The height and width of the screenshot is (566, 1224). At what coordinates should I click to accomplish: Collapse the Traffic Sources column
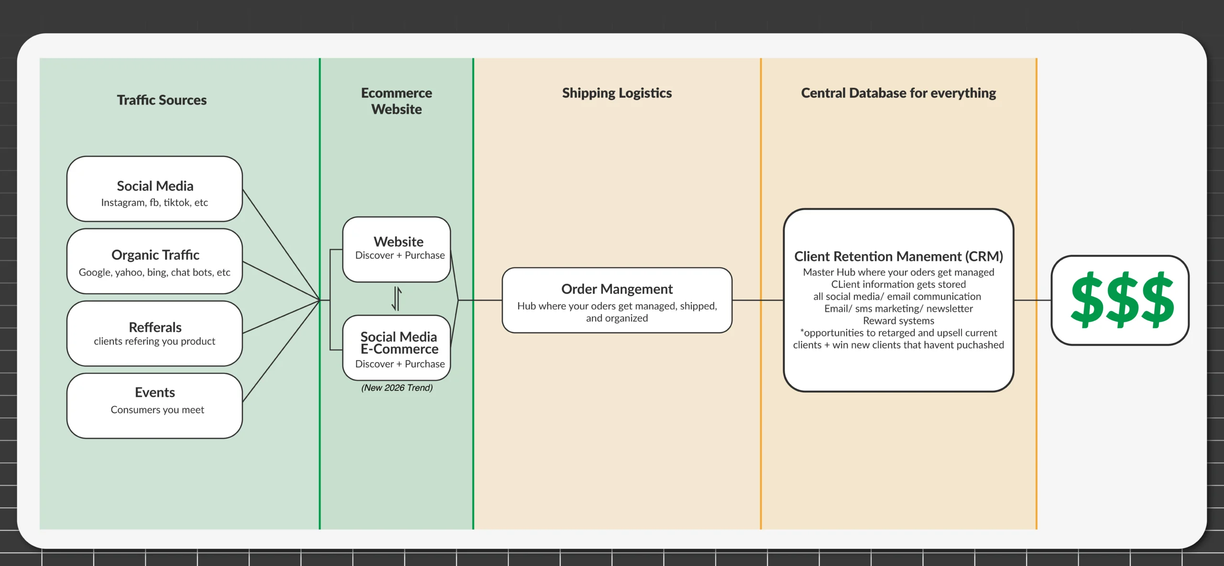163,100
